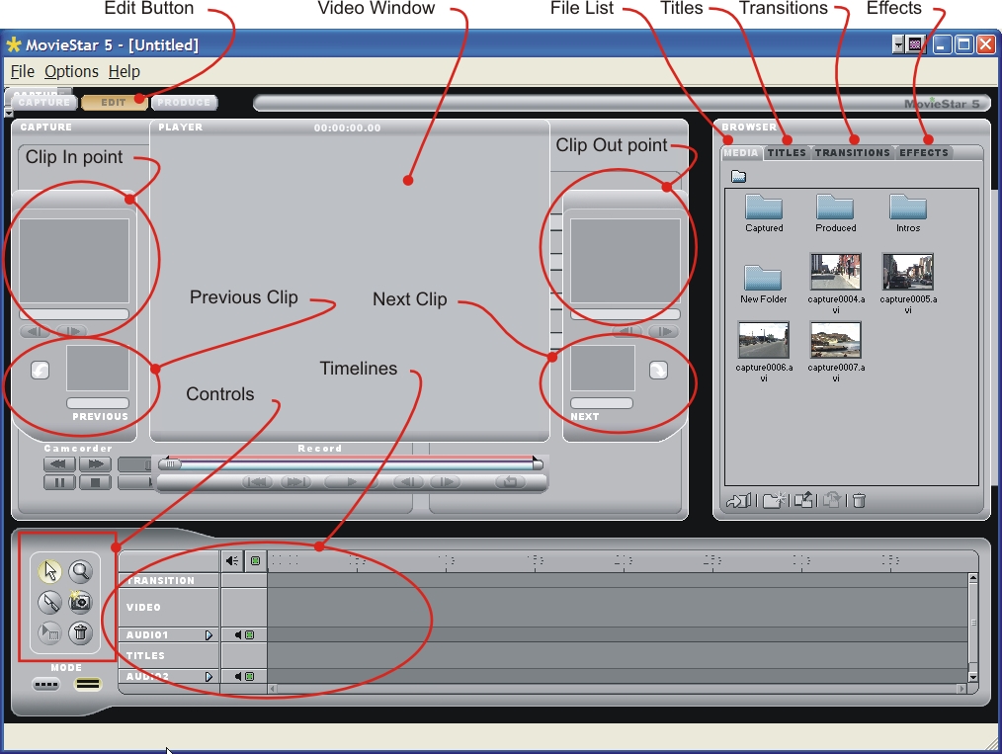Click the MovieStar star icon in title bar
The width and height of the screenshot is (1002, 754).
click(x=14, y=44)
